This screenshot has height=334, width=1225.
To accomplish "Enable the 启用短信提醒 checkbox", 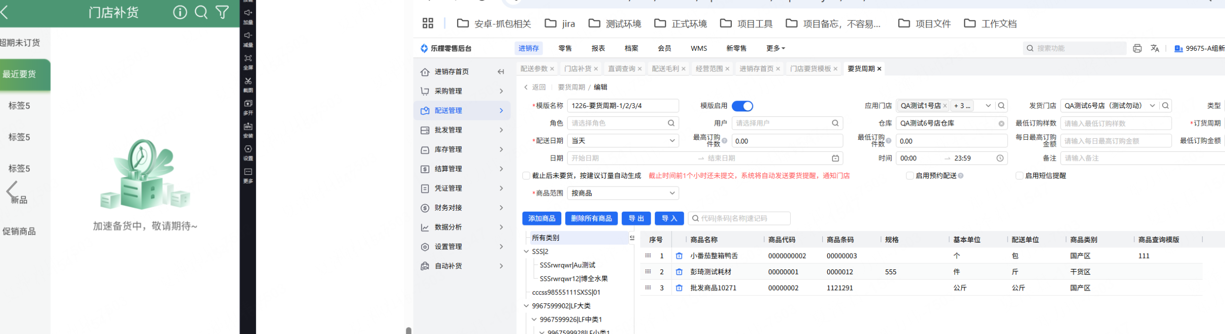I will (1019, 176).
